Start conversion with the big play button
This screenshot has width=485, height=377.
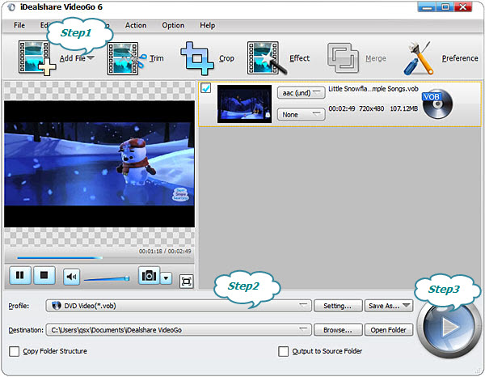449,327
